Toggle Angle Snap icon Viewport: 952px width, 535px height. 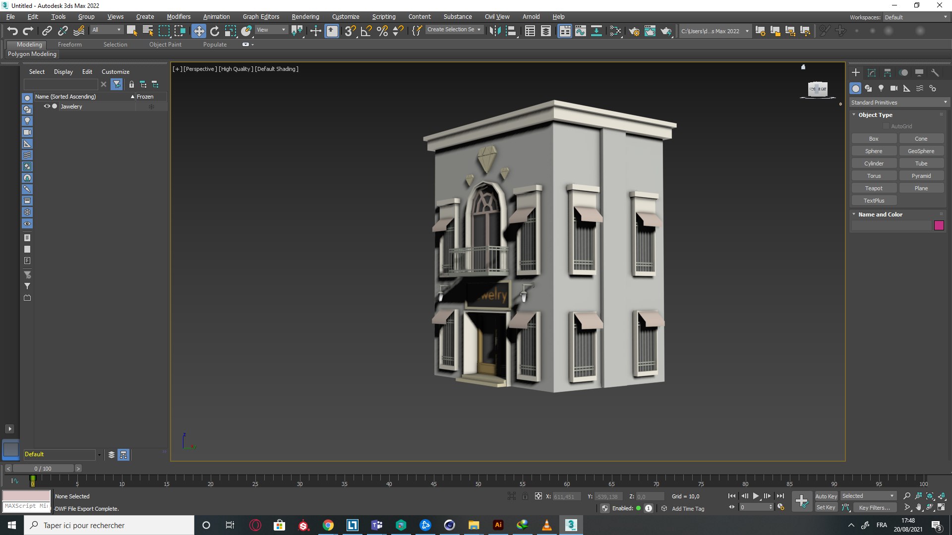pos(366,31)
